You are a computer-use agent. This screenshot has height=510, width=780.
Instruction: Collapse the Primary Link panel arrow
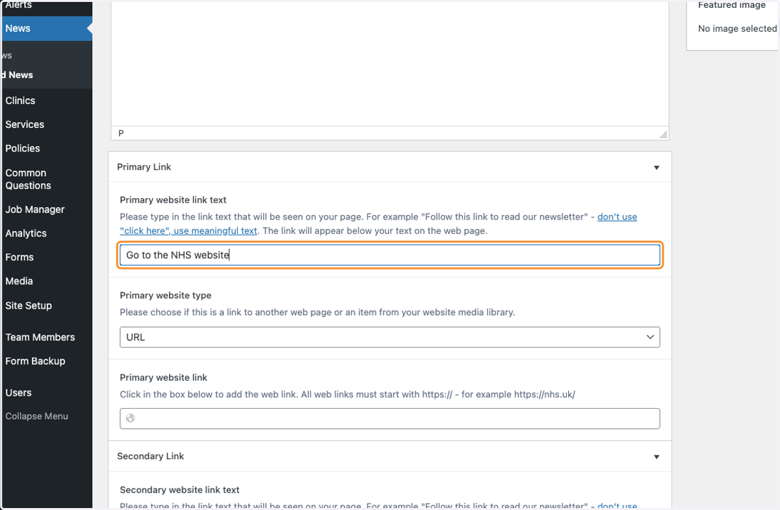pyautogui.click(x=656, y=168)
